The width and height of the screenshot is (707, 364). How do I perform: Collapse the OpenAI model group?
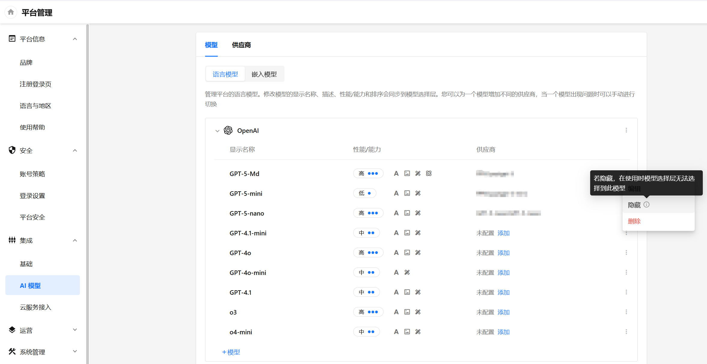[217, 131]
